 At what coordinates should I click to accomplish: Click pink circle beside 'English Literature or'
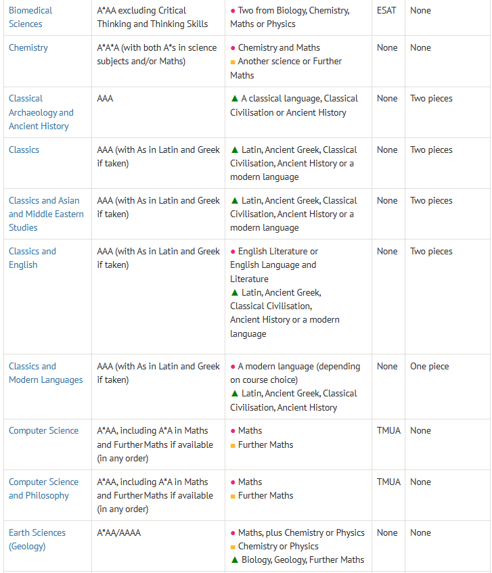pyautogui.click(x=233, y=252)
